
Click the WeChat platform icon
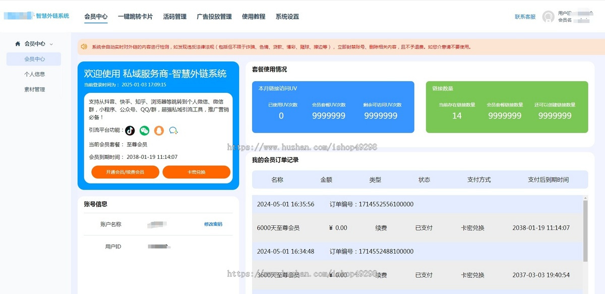click(x=144, y=130)
